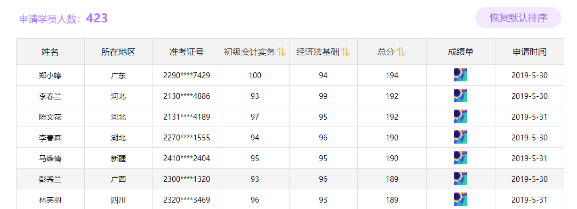Click exam number 2410****2404

coord(187,159)
